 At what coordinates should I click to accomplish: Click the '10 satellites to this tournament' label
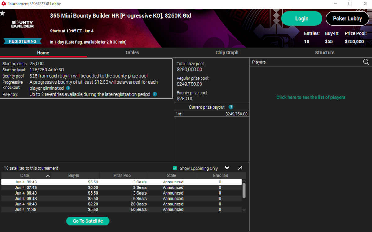coord(31,168)
